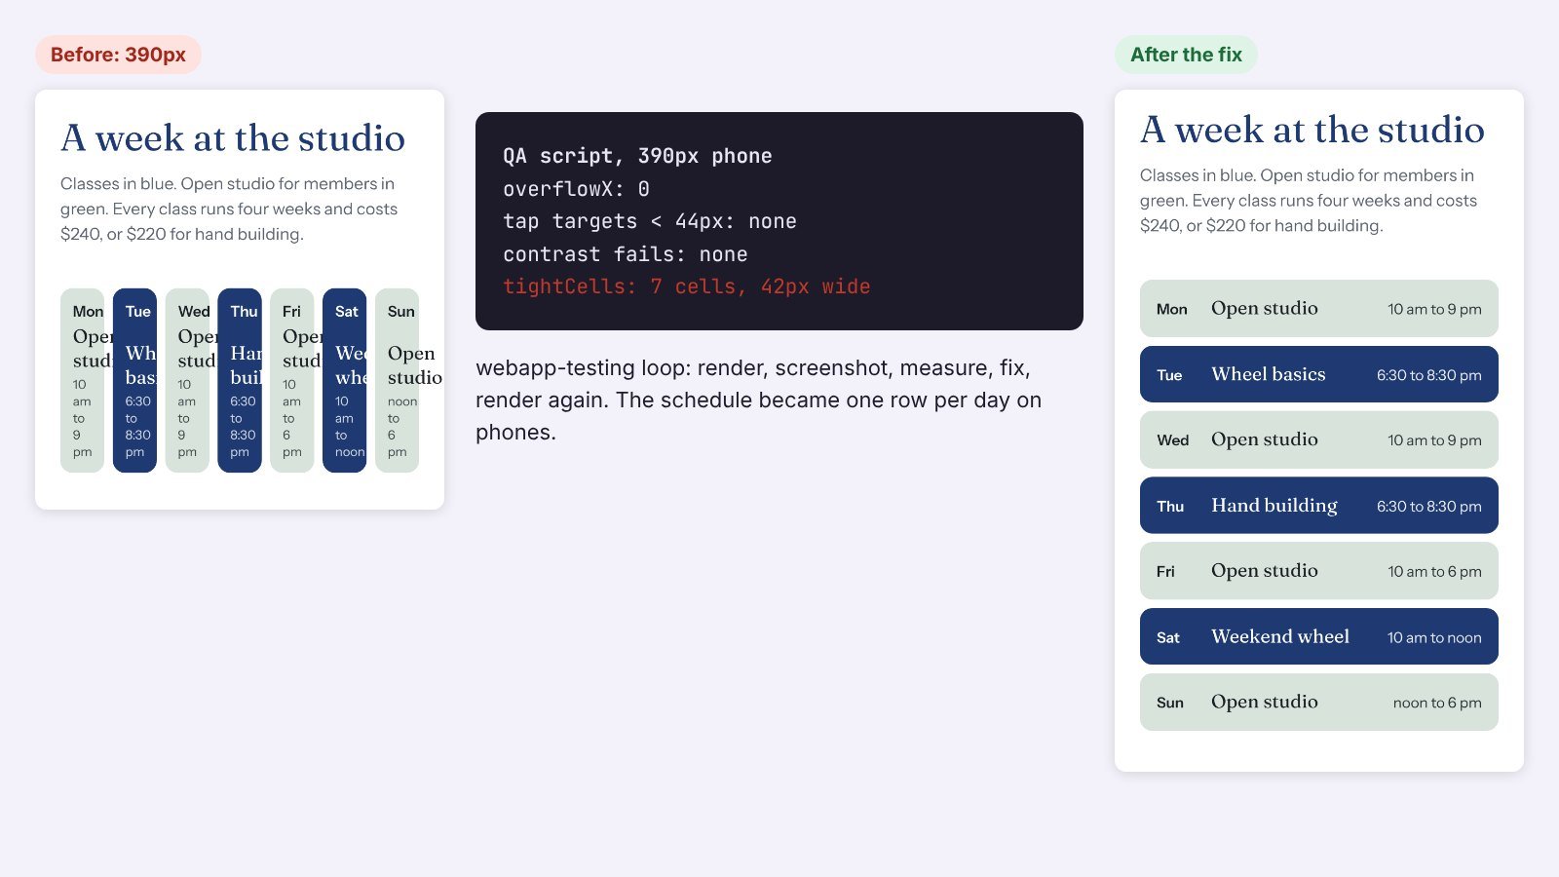This screenshot has width=1559, height=877.
Task: Select the "contrast fails: none" code line
Action: point(626,254)
